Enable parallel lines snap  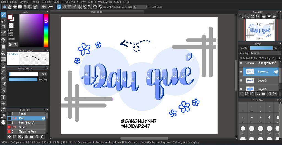64,7
